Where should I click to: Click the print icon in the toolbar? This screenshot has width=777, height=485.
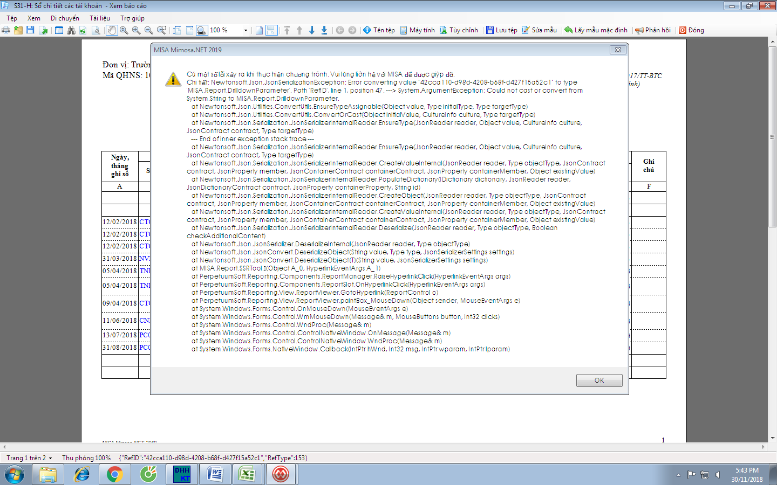click(x=6, y=30)
